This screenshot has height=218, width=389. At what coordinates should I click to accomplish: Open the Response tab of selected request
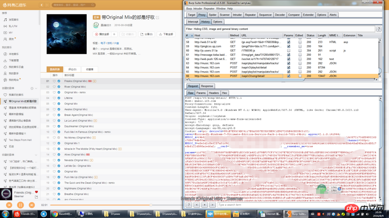click(x=207, y=86)
